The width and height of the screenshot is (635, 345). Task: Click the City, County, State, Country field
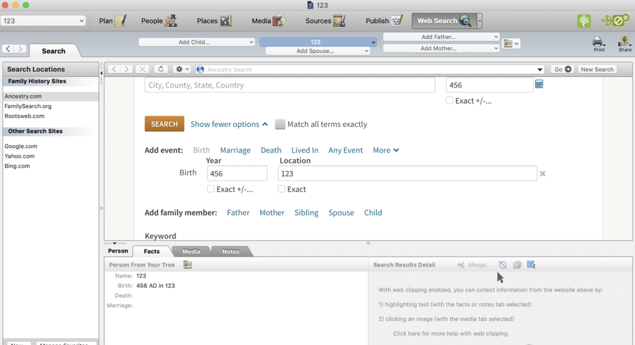click(x=290, y=85)
